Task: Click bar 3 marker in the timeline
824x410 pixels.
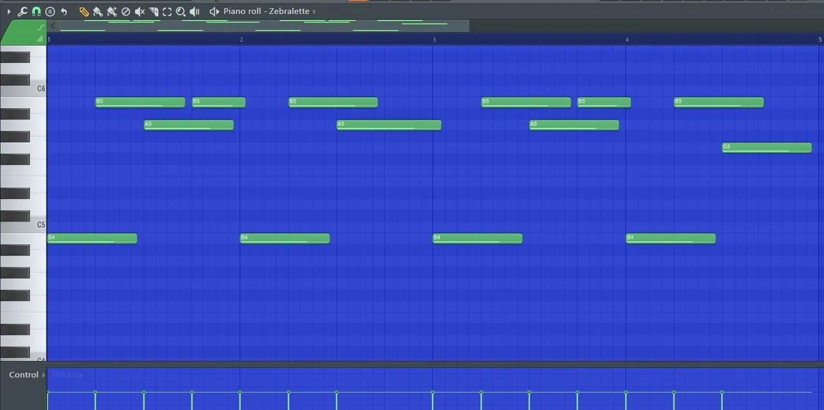Action: [434, 40]
